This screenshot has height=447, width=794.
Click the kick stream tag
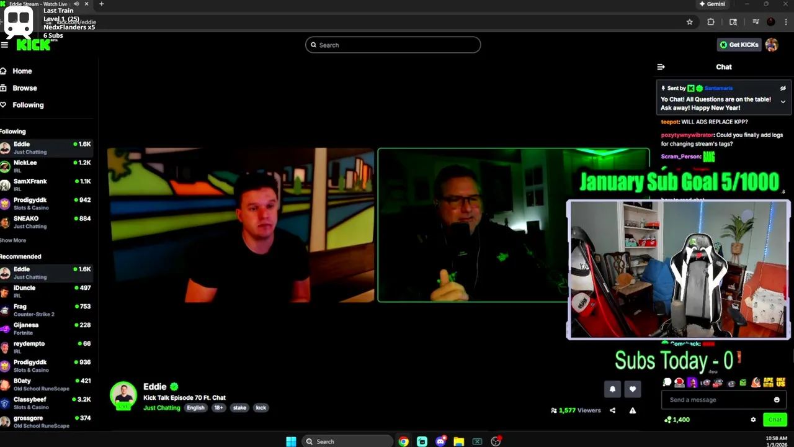[261, 408]
